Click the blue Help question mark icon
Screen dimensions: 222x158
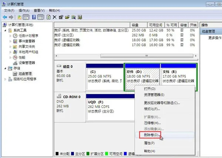click(34, 17)
